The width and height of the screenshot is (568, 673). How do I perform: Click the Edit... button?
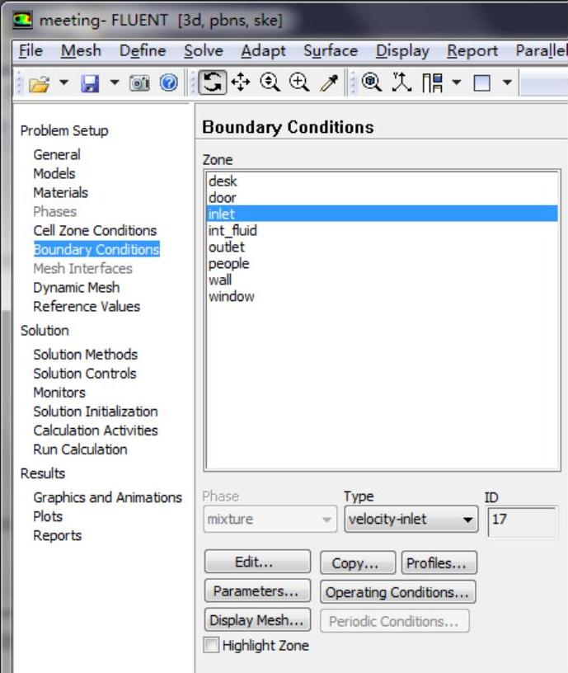coord(257,563)
